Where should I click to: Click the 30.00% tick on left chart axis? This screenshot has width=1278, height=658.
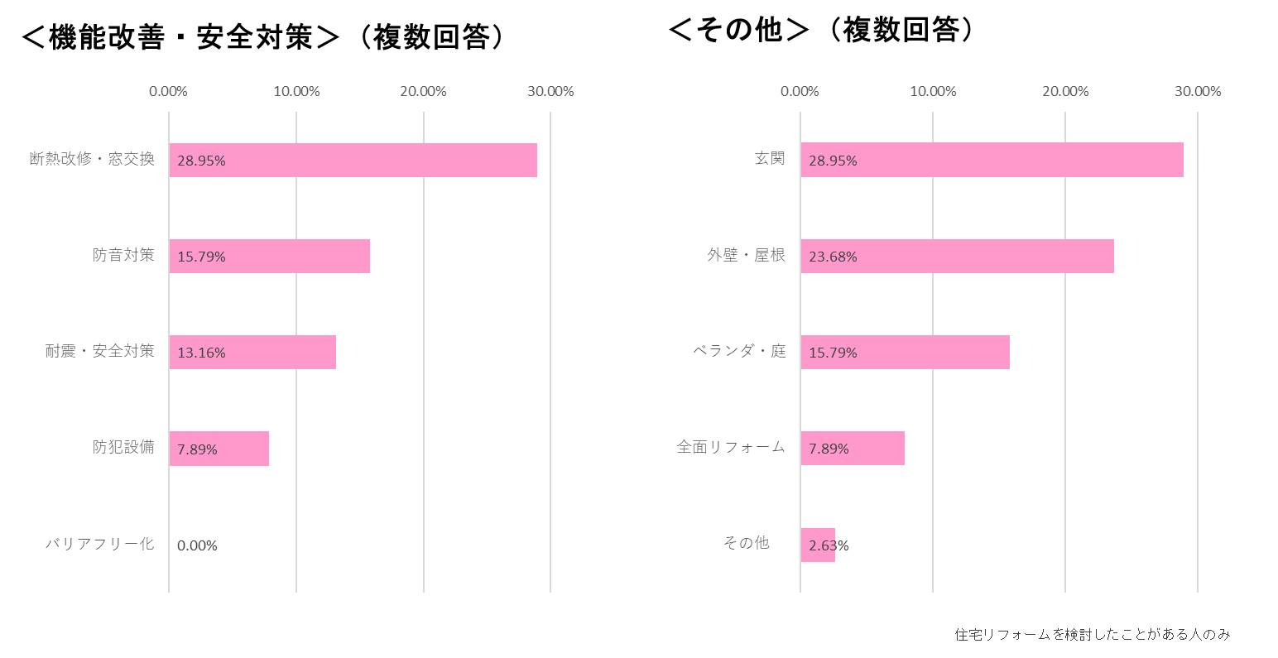(x=550, y=91)
